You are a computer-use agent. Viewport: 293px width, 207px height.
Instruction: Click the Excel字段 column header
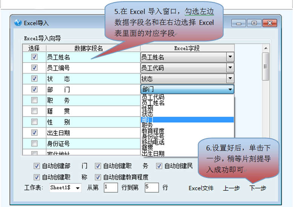[187, 48]
